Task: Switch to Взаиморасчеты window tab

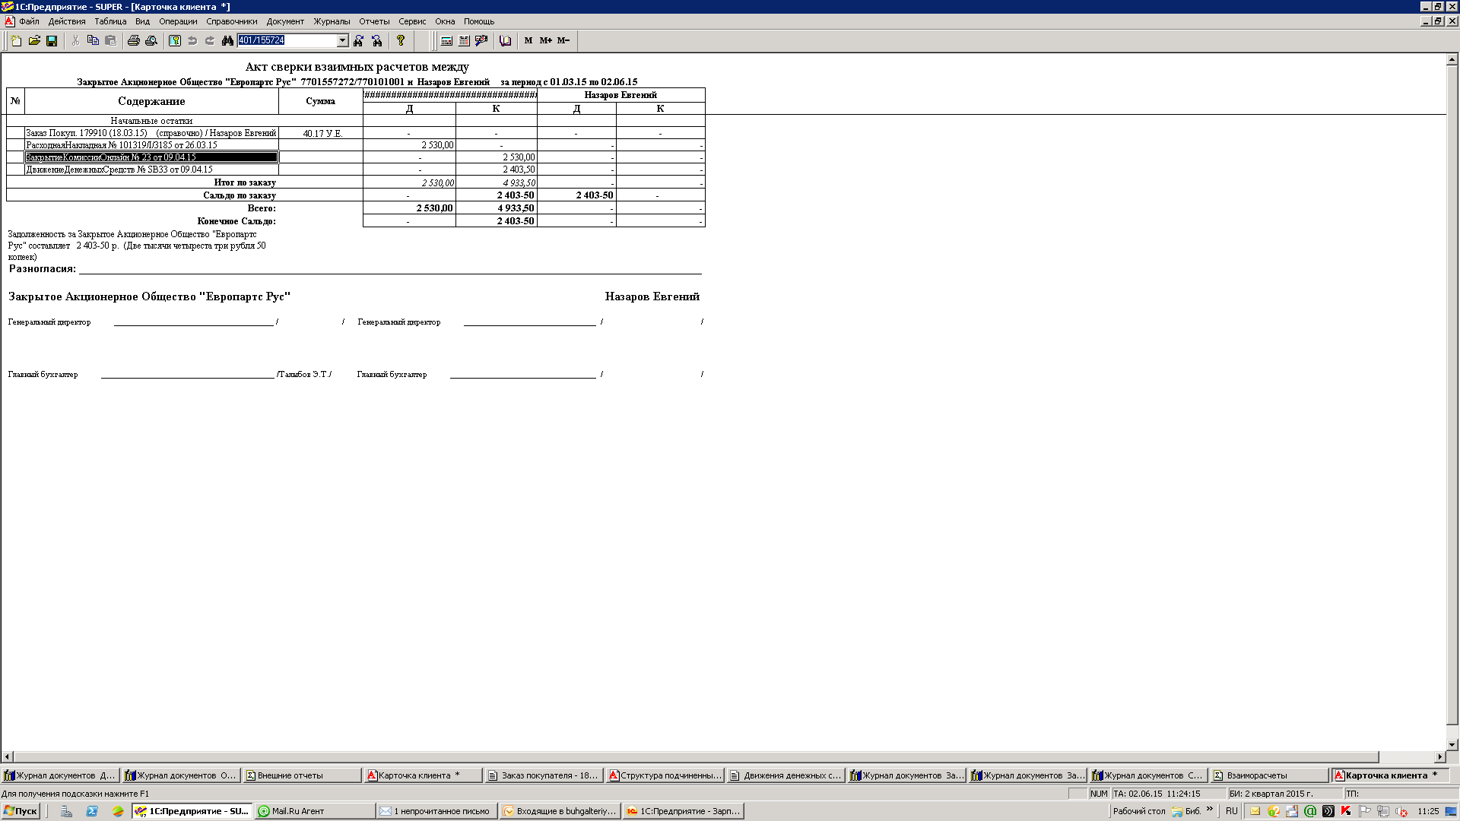Action: (1268, 775)
